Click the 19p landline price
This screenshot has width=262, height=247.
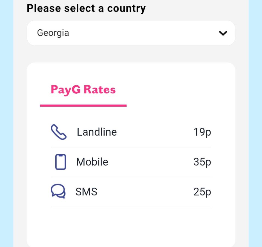click(x=202, y=132)
